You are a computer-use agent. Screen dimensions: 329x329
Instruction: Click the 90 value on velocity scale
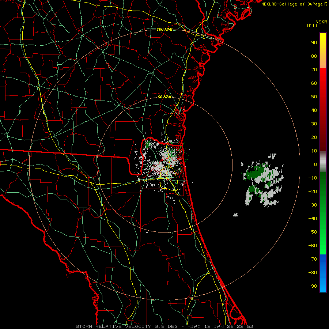[314, 43]
